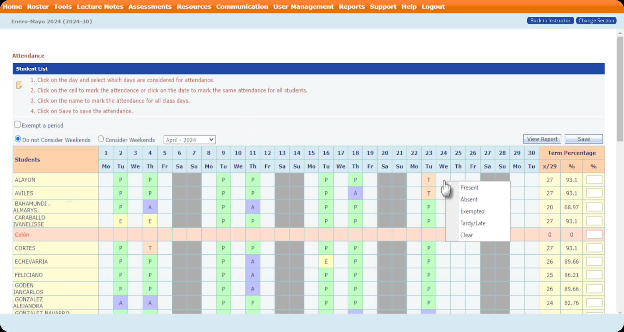
Task: Open the View Report button
Action: (x=542, y=139)
